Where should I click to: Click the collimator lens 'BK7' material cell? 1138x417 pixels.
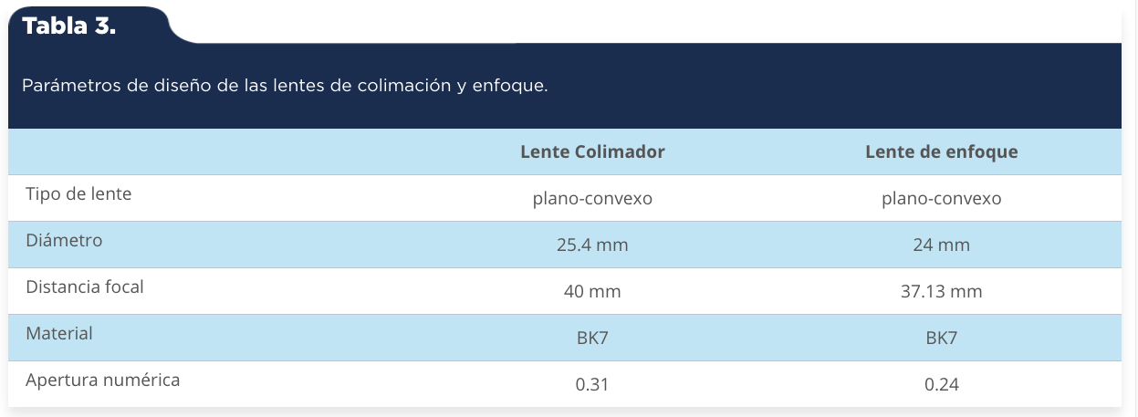592,339
